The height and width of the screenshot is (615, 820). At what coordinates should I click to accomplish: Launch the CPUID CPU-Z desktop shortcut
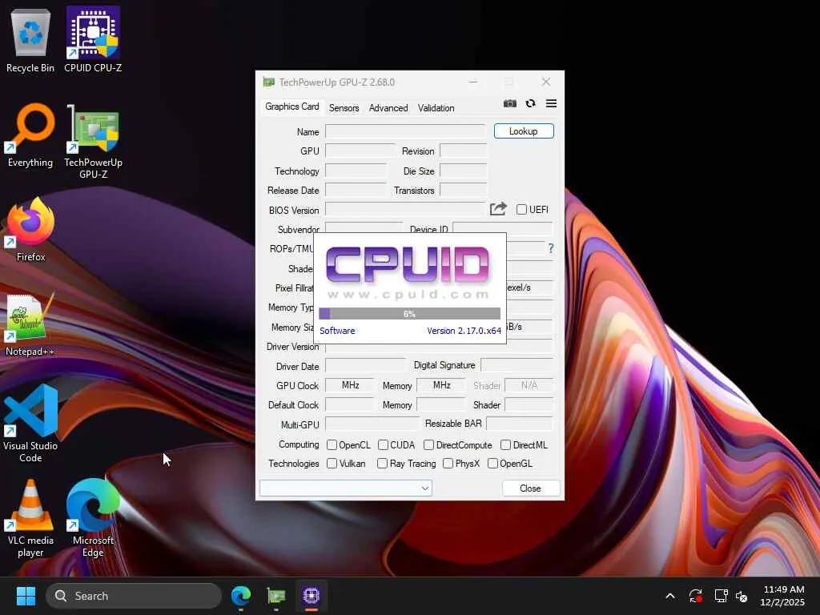[x=93, y=41]
